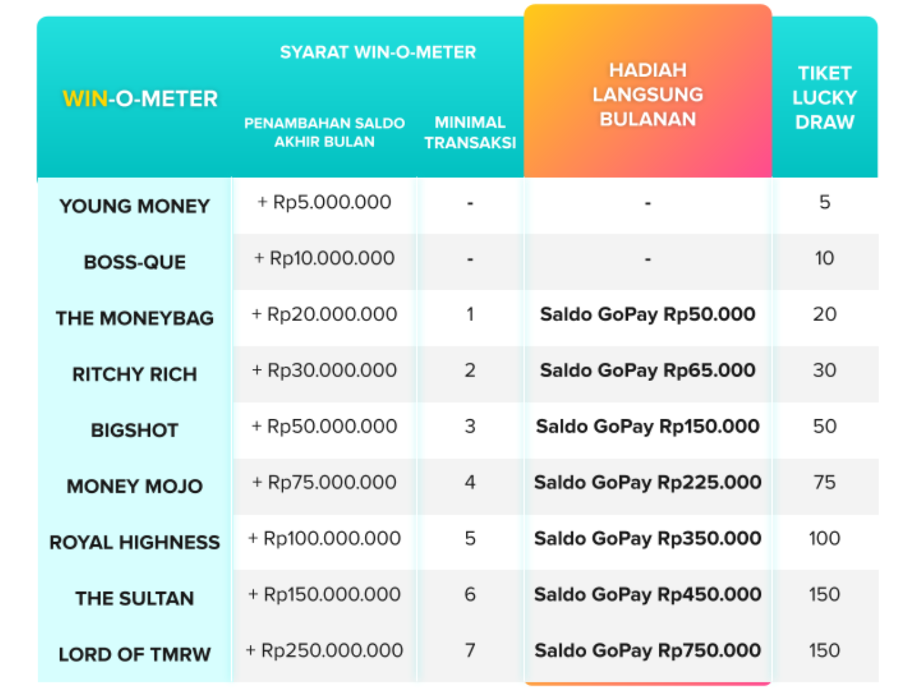Image resolution: width=911 pixels, height=694 pixels.
Task: Select the PENAMBAHAN SALDO AKHIR BULAN subheader
Action: [x=325, y=132]
